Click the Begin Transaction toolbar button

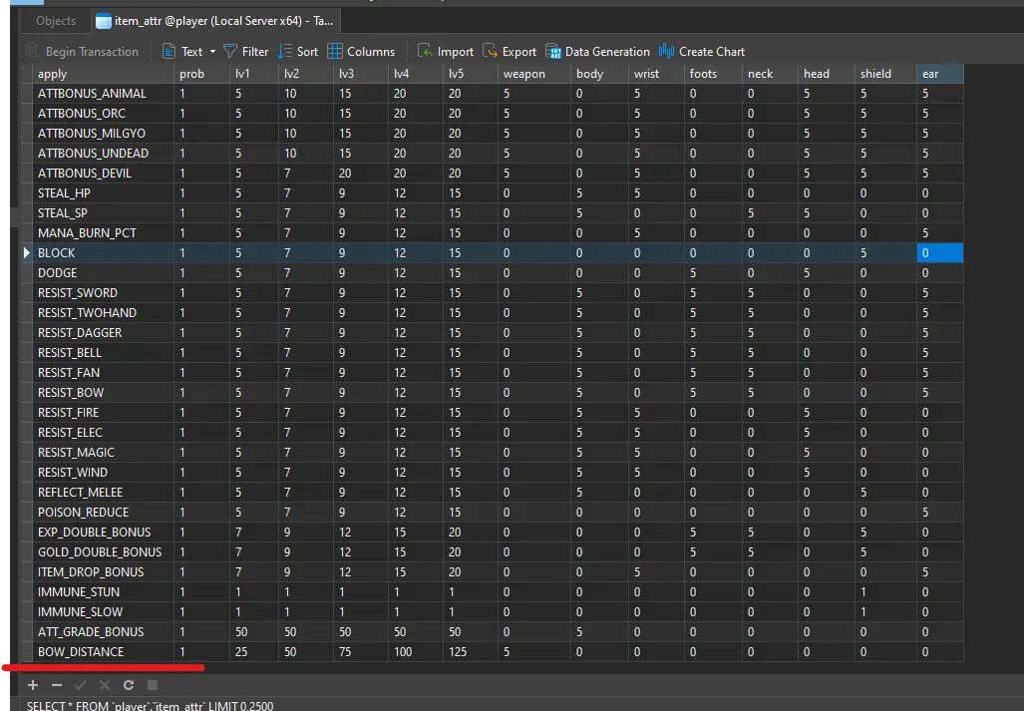pyautogui.click(x=83, y=52)
